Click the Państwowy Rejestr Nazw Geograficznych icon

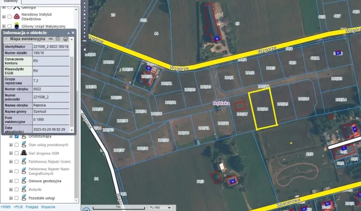click(x=24, y=171)
